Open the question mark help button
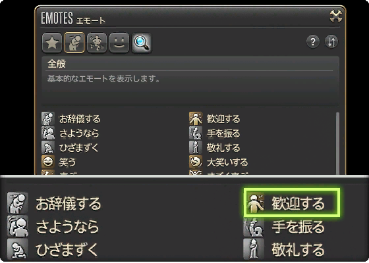The width and height of the screenshot is (369, 263). pos(313,42)
